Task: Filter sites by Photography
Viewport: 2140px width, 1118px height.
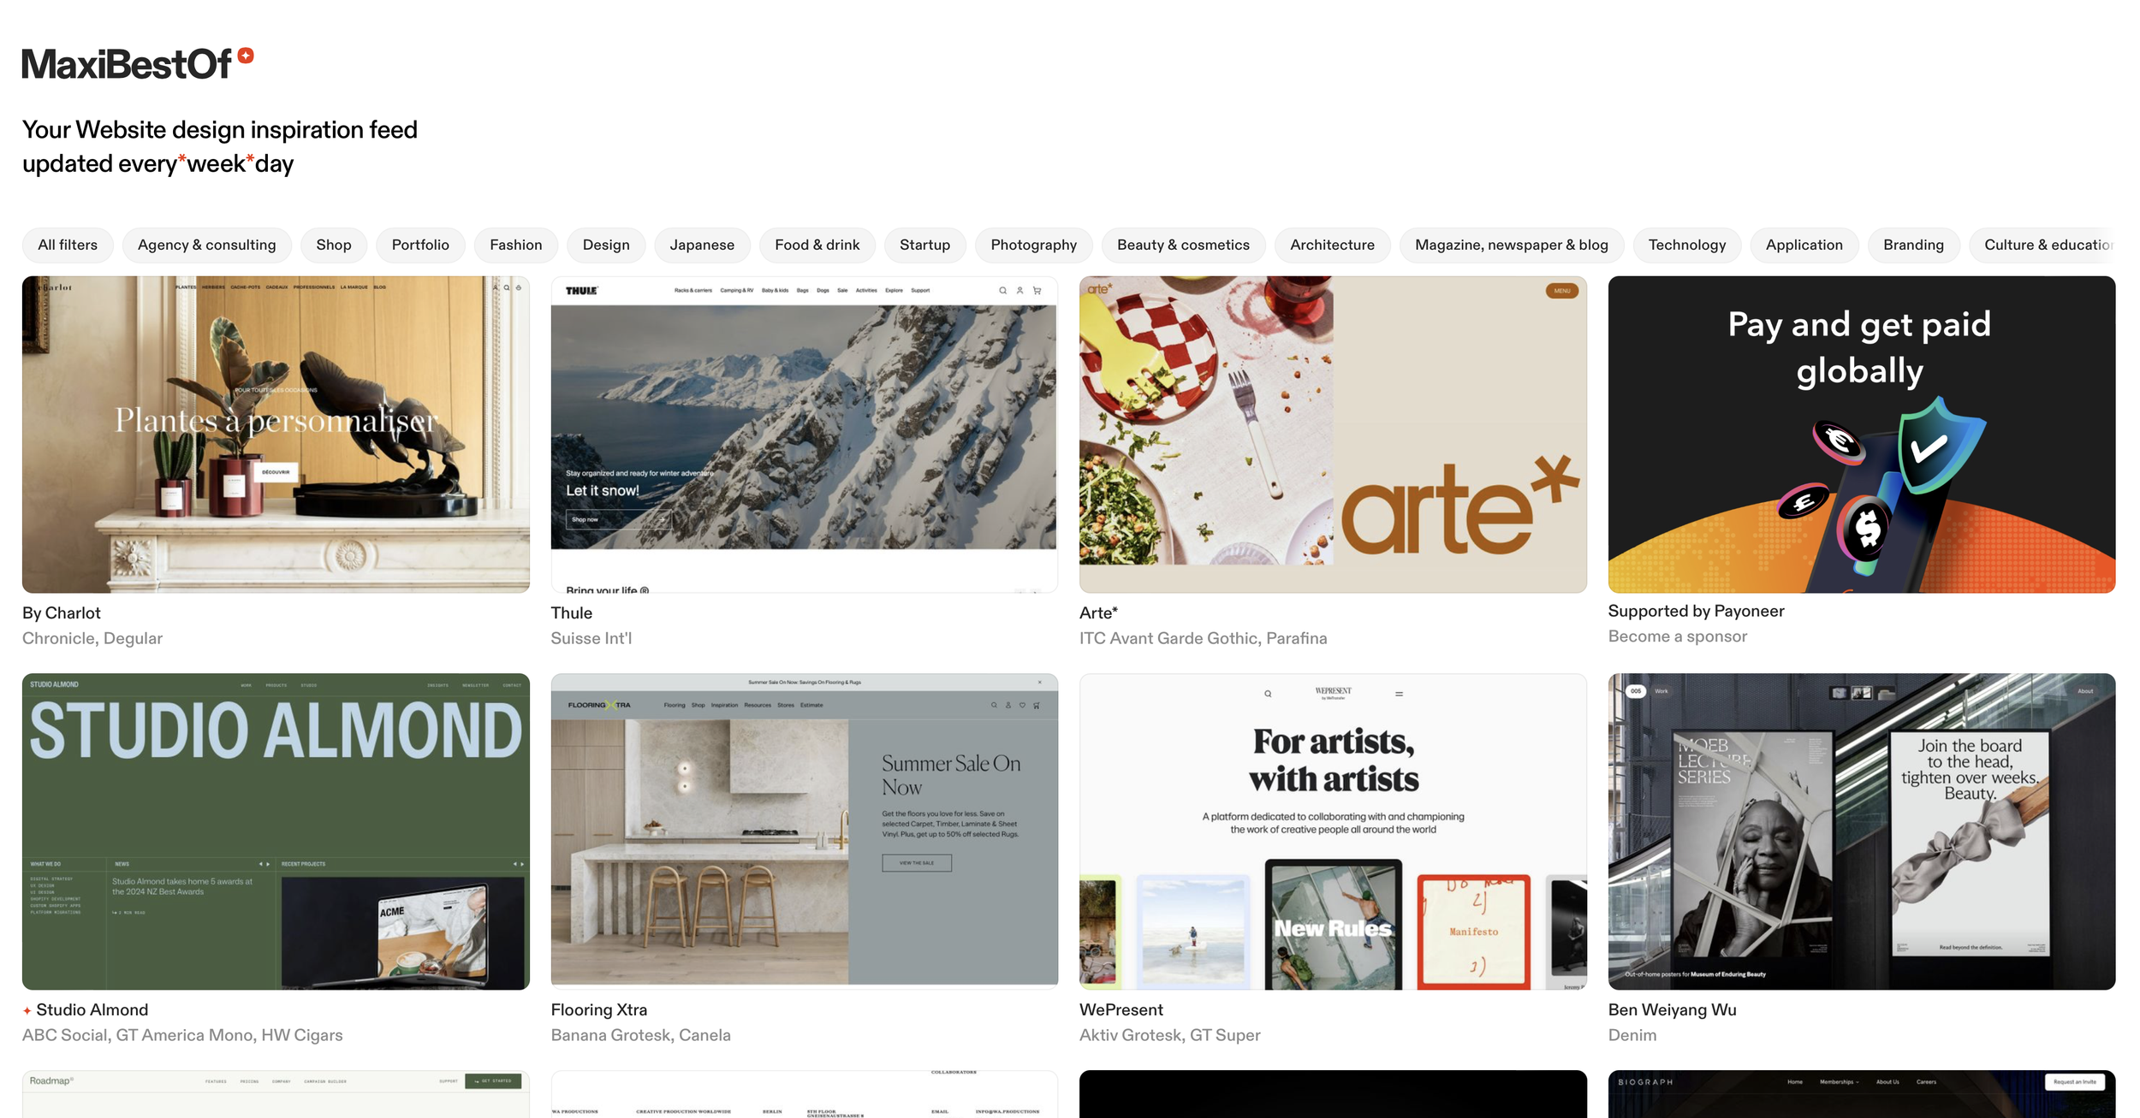Action: (x=1033, y=245)
